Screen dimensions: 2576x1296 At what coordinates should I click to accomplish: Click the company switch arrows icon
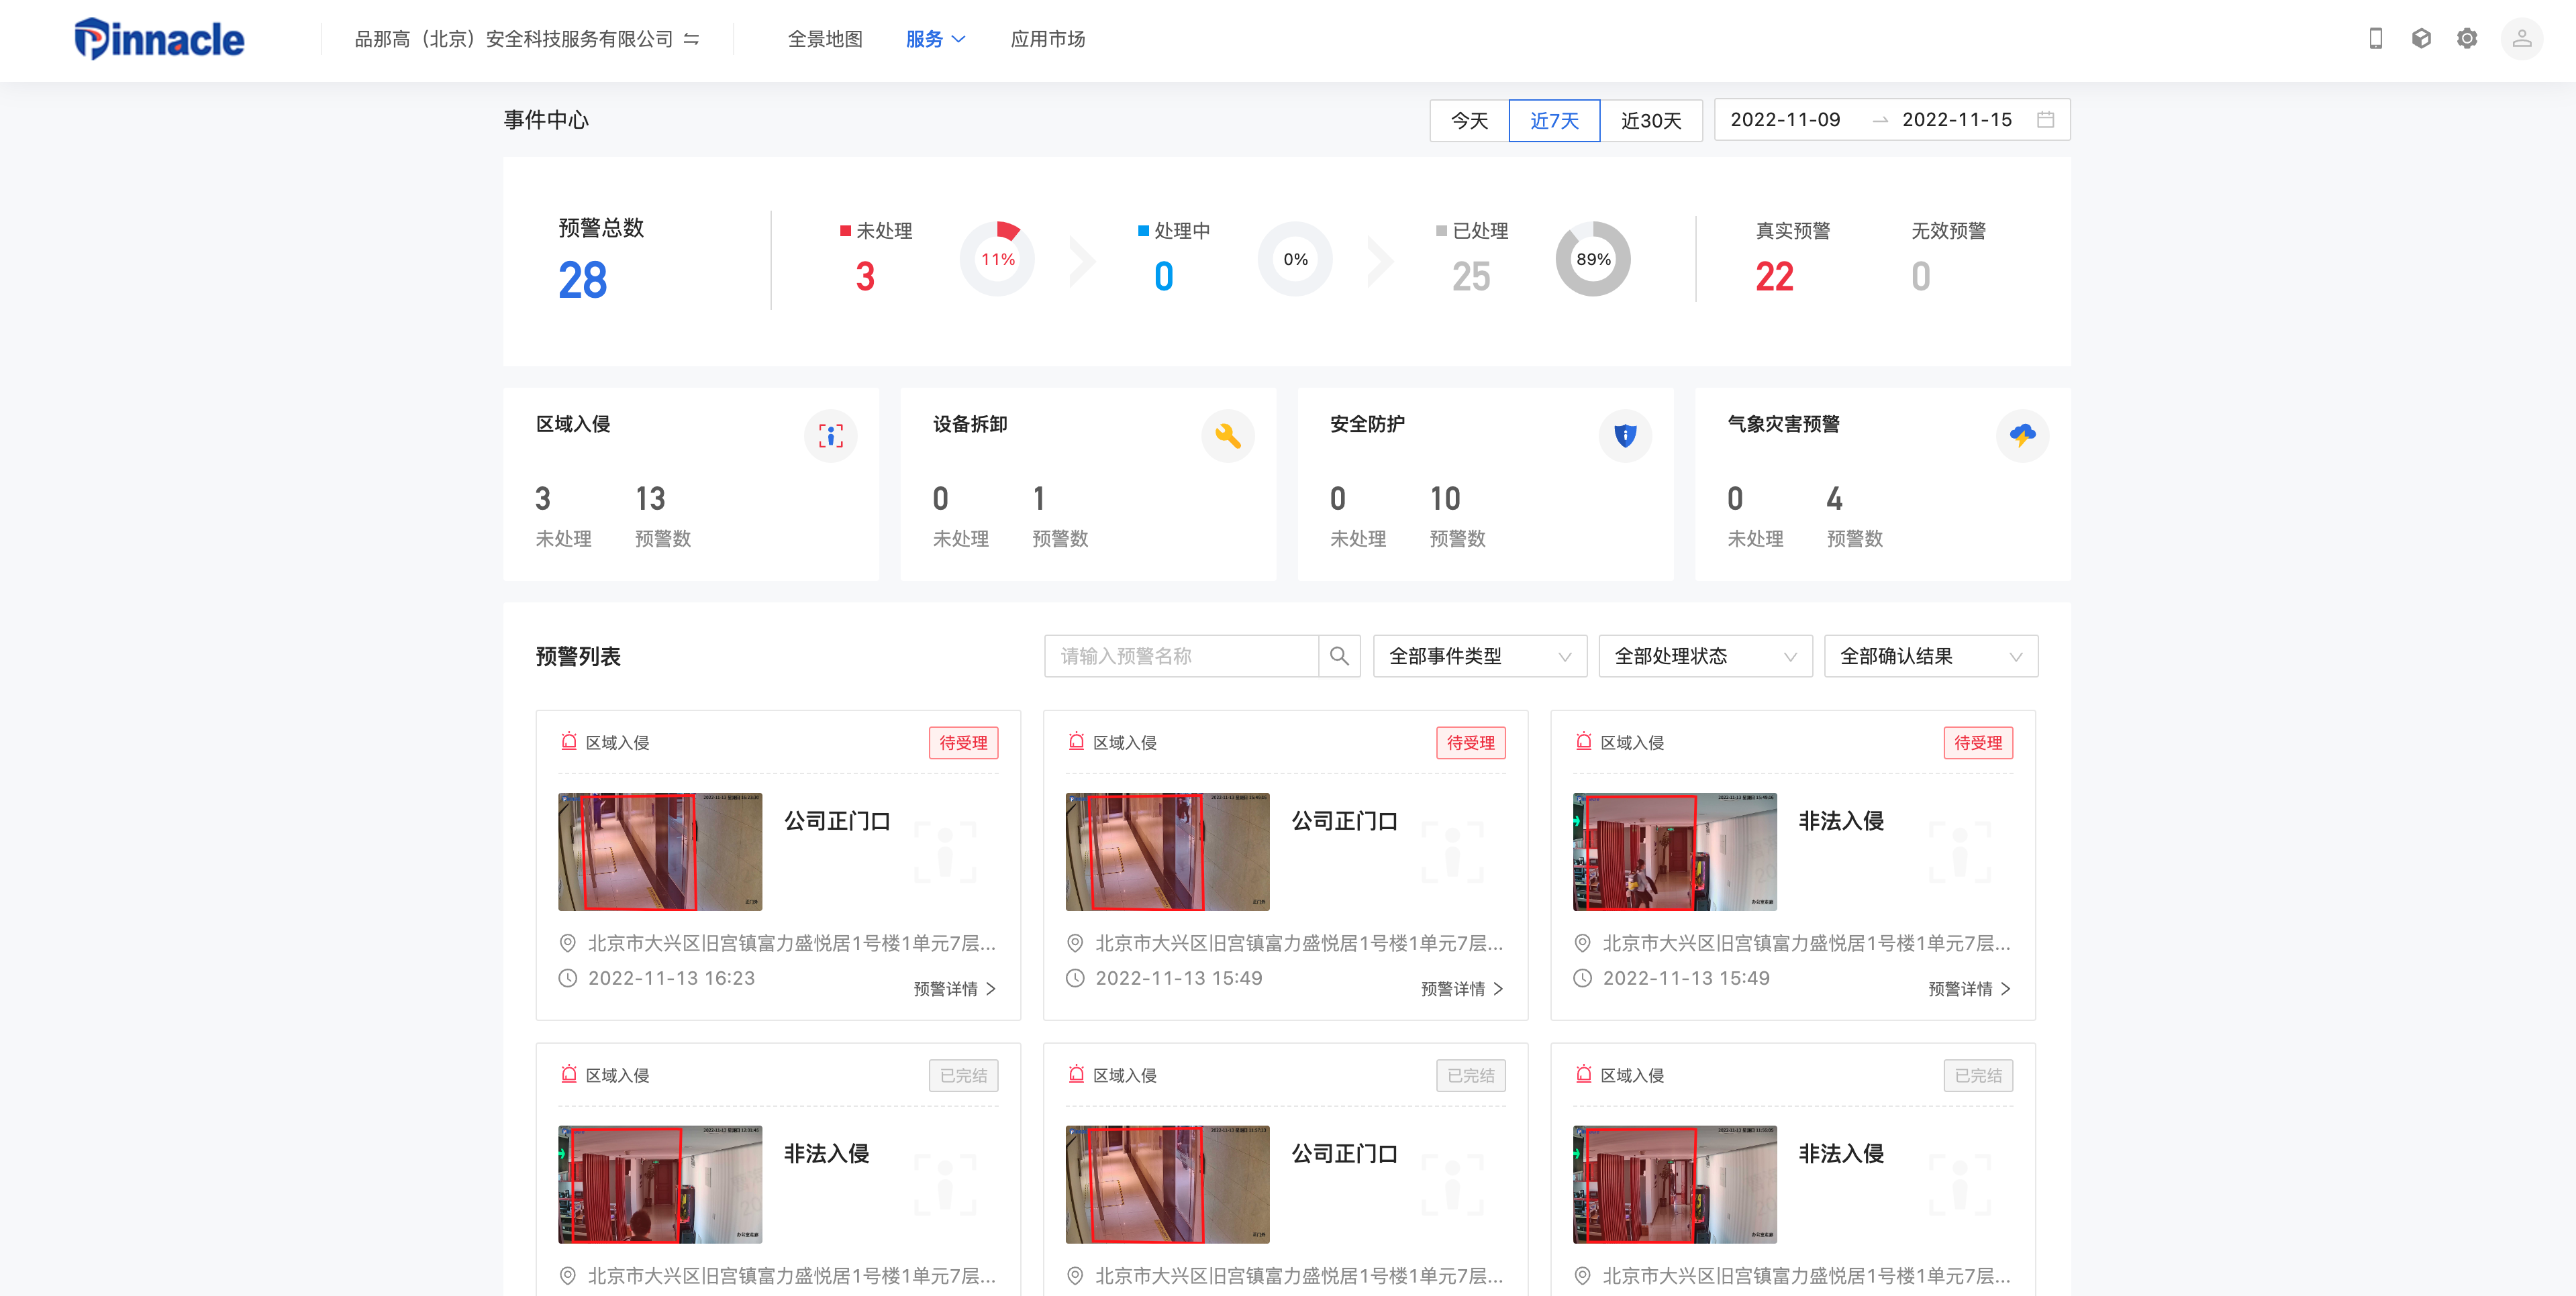[691, 39]
